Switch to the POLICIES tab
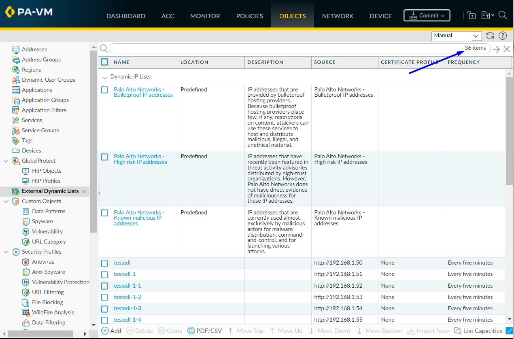 click(x=249, y=16)
